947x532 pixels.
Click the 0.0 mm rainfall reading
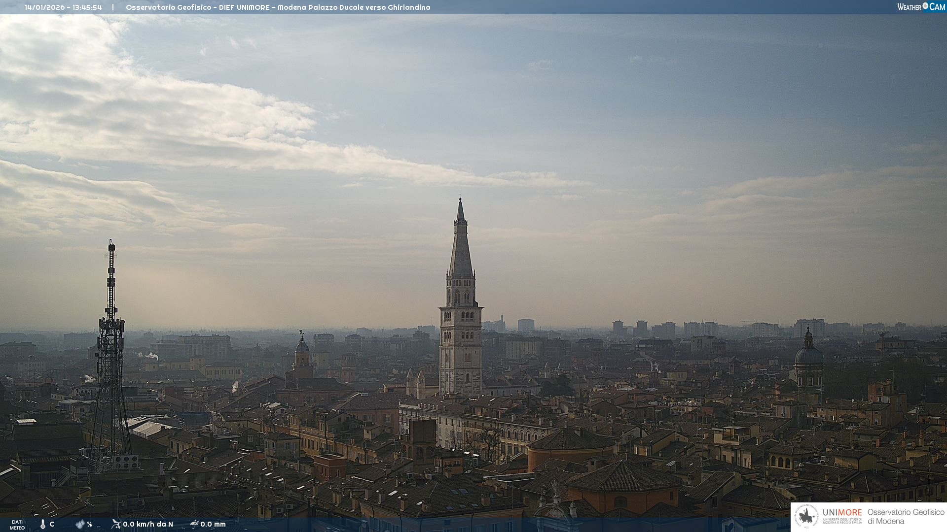click(213, 524)
